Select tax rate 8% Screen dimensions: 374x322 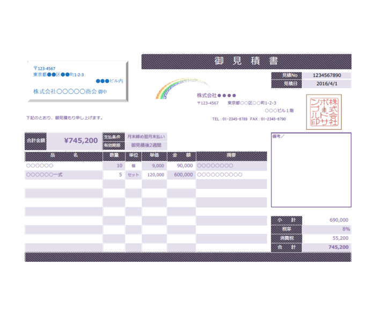346,229
